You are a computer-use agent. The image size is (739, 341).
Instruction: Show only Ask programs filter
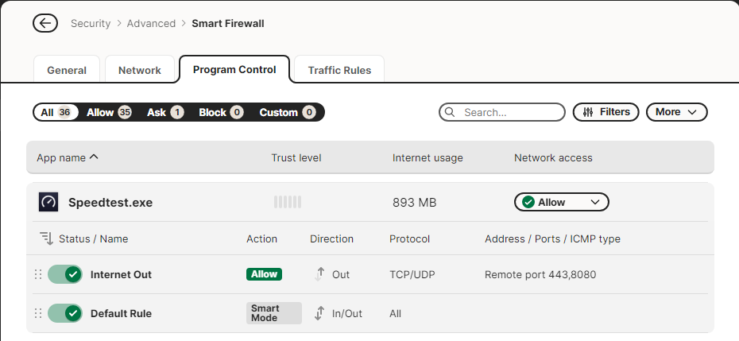click(165, 112)
